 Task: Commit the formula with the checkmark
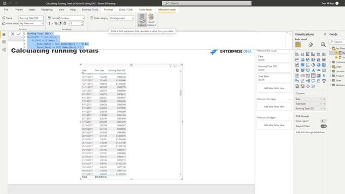pos(19,34)
